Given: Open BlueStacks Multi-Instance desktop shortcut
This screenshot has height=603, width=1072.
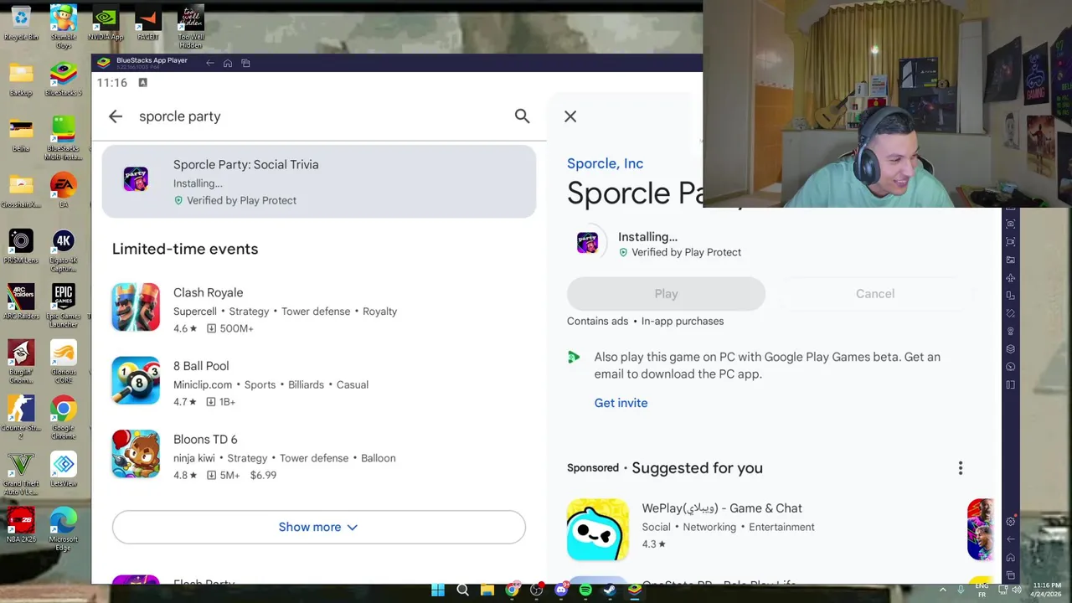Looking at the screenshot, I should point(64,138).
